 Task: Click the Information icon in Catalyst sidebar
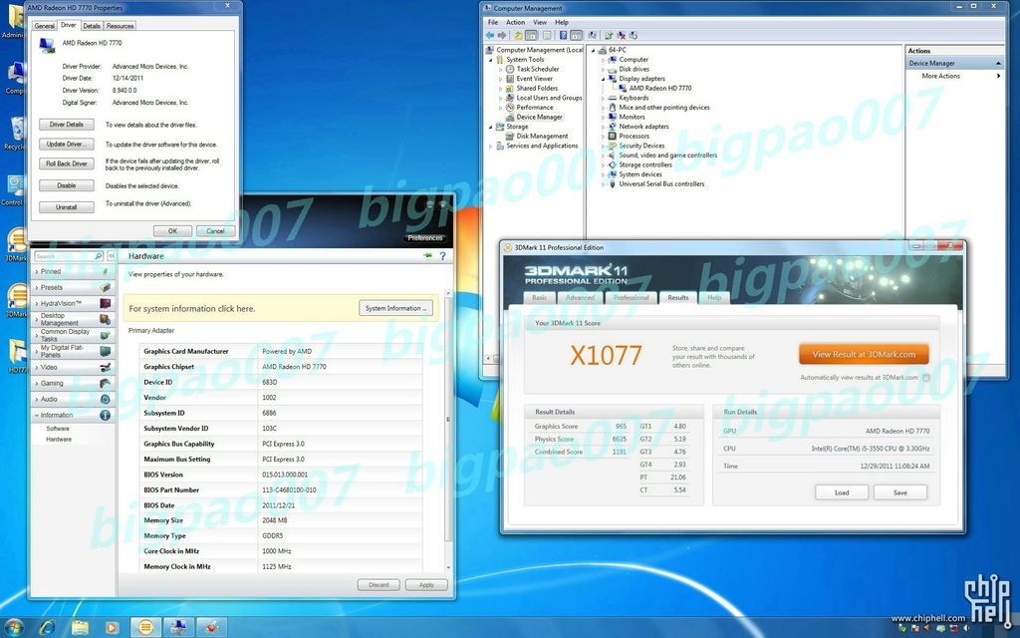click(105, 416)
